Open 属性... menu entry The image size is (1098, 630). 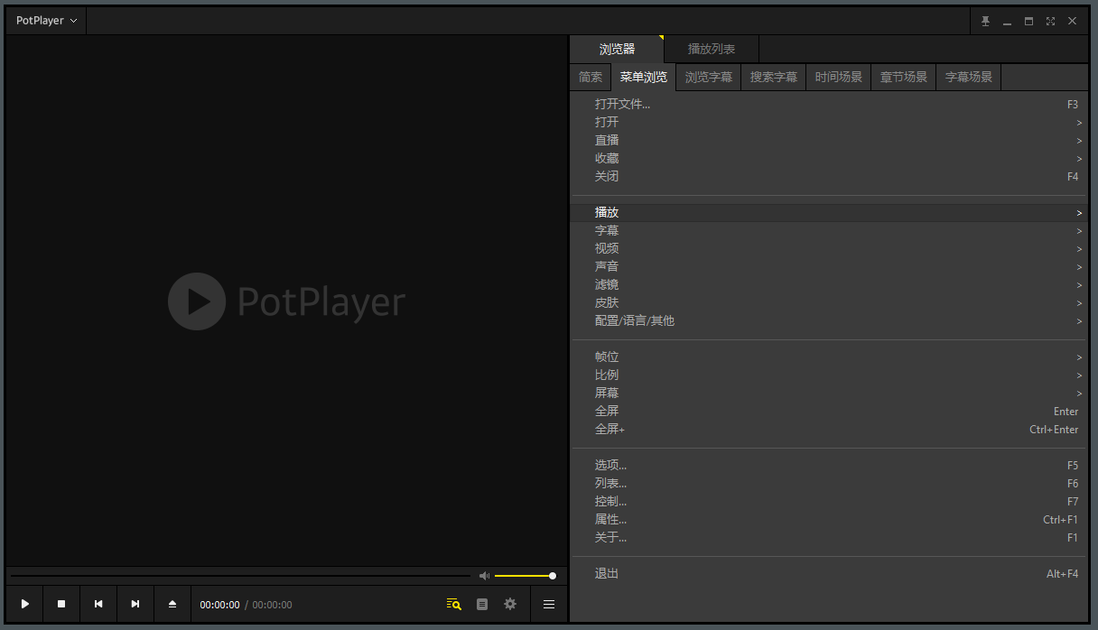pyautogui.click(x=828, y=520)
